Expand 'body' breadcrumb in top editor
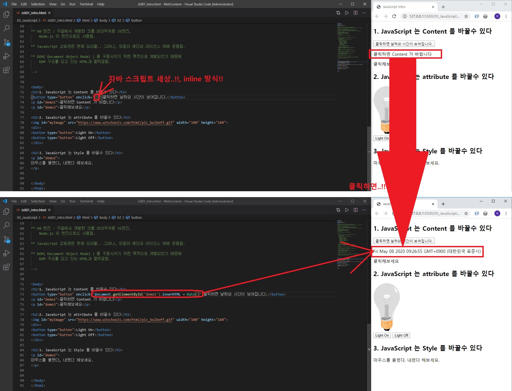 (x=103, y=20)
